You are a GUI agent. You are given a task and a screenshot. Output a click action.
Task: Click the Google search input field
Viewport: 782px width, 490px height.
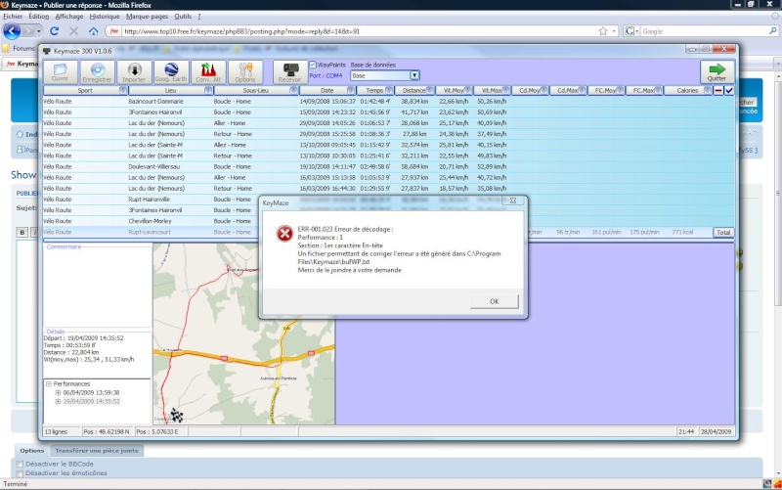click(x=704, y=31)
